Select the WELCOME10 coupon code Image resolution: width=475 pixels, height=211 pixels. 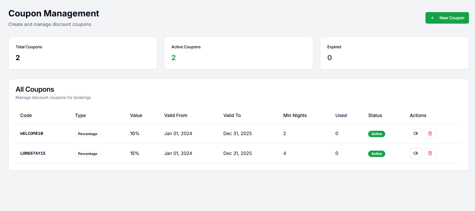31,134
